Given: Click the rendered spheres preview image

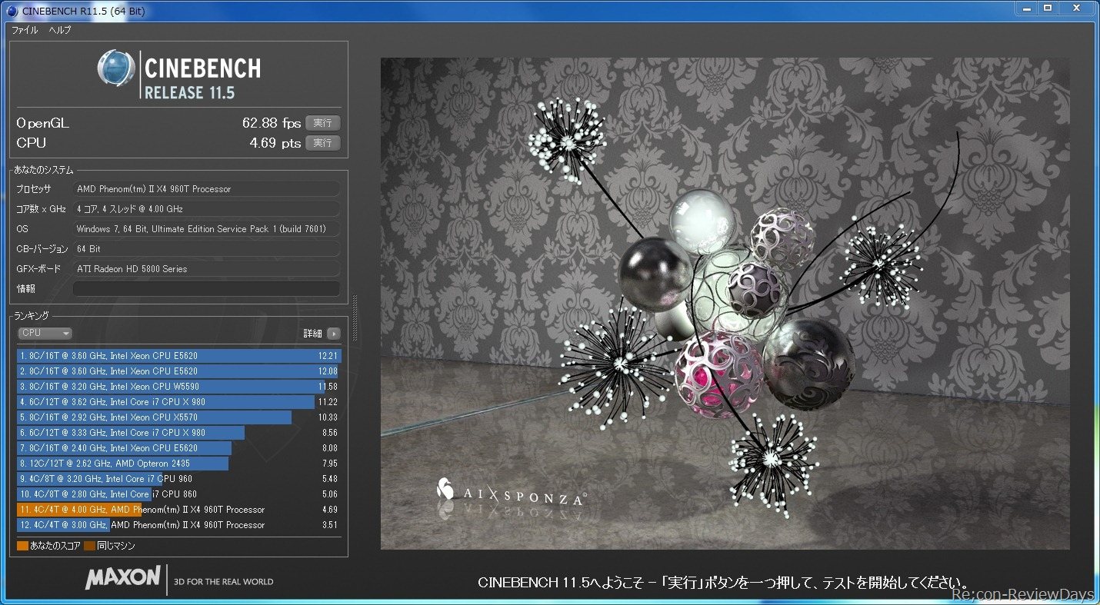Looking at the screenshot, I should 725,304.
